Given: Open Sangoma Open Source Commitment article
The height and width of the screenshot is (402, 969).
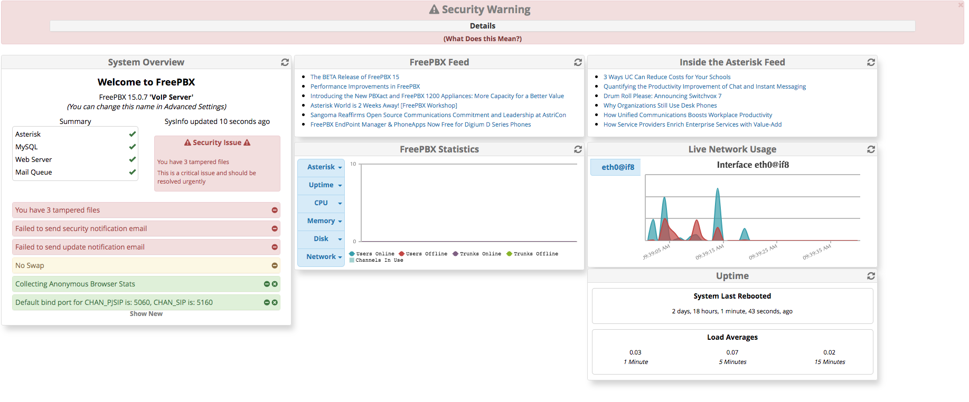Looking at the screenshot, I should [438, 115].
